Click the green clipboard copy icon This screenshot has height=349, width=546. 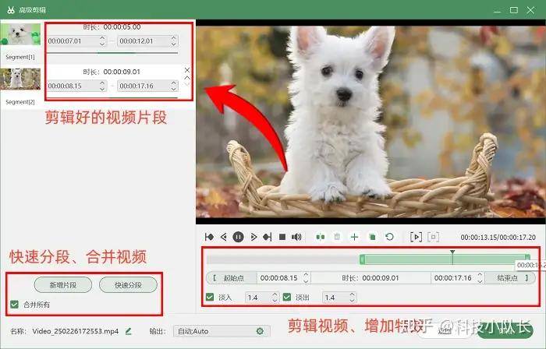click(x=372, y=237)
